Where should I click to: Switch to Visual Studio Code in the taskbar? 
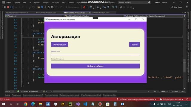pyautogui.click(x=85, y=104)
